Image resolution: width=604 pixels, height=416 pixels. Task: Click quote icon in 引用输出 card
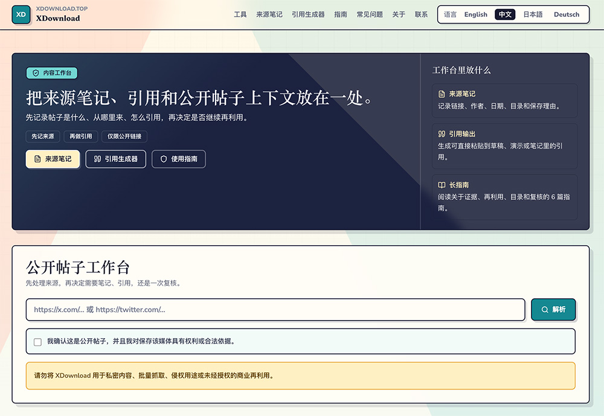[x=442, y=134]
